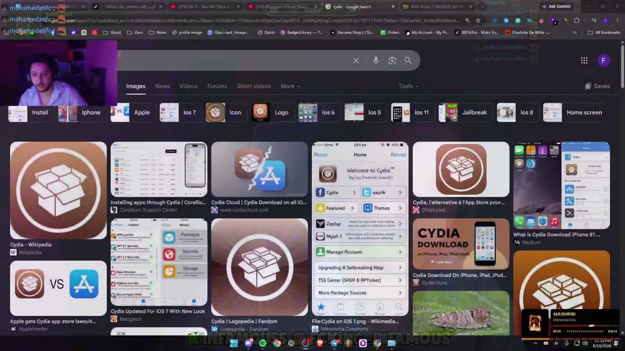
Task: Expand the More search filters dropdown
Action: [x=290, y=86]
